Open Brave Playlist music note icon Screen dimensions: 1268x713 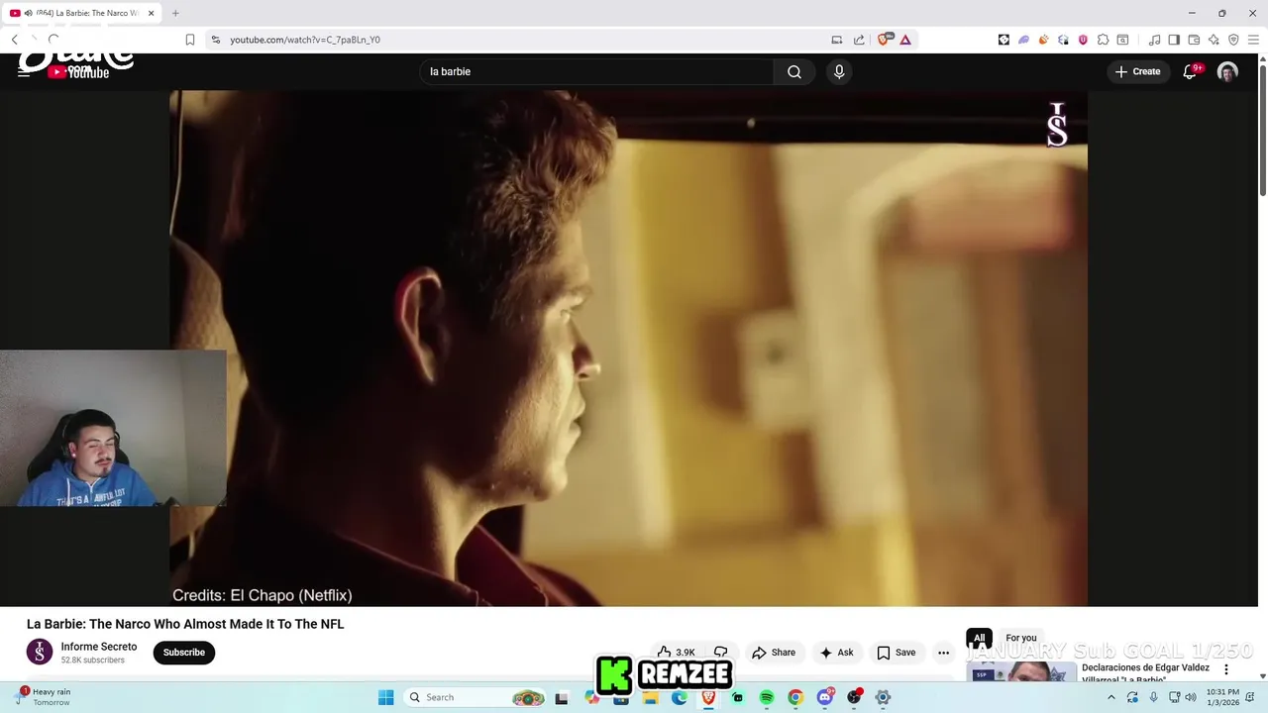click(1155, 40)
